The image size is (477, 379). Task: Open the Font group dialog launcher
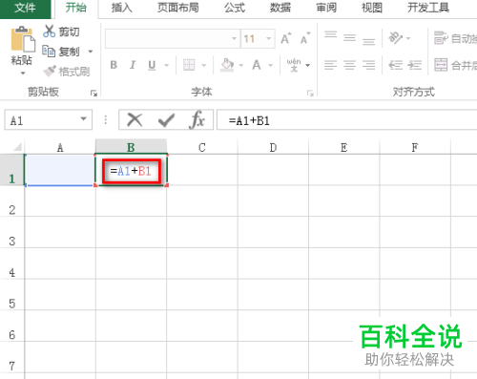click(x=310, y=93)
